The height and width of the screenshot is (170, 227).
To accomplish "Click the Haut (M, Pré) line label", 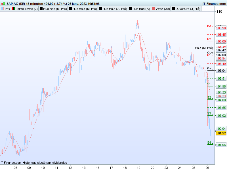I will coord(204,48).
